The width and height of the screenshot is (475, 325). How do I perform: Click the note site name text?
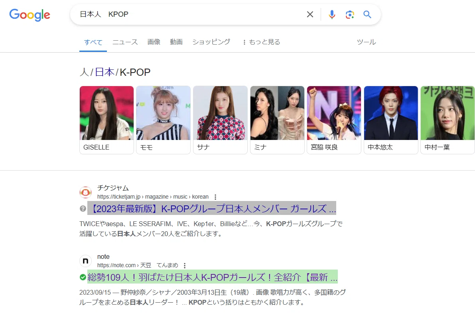point(103,256)
